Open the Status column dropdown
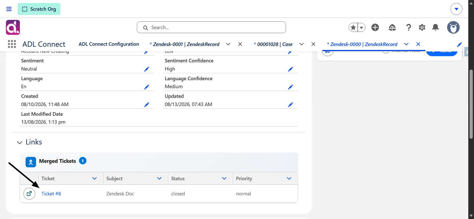The image size is (474, 219). [x=224, y=178]
